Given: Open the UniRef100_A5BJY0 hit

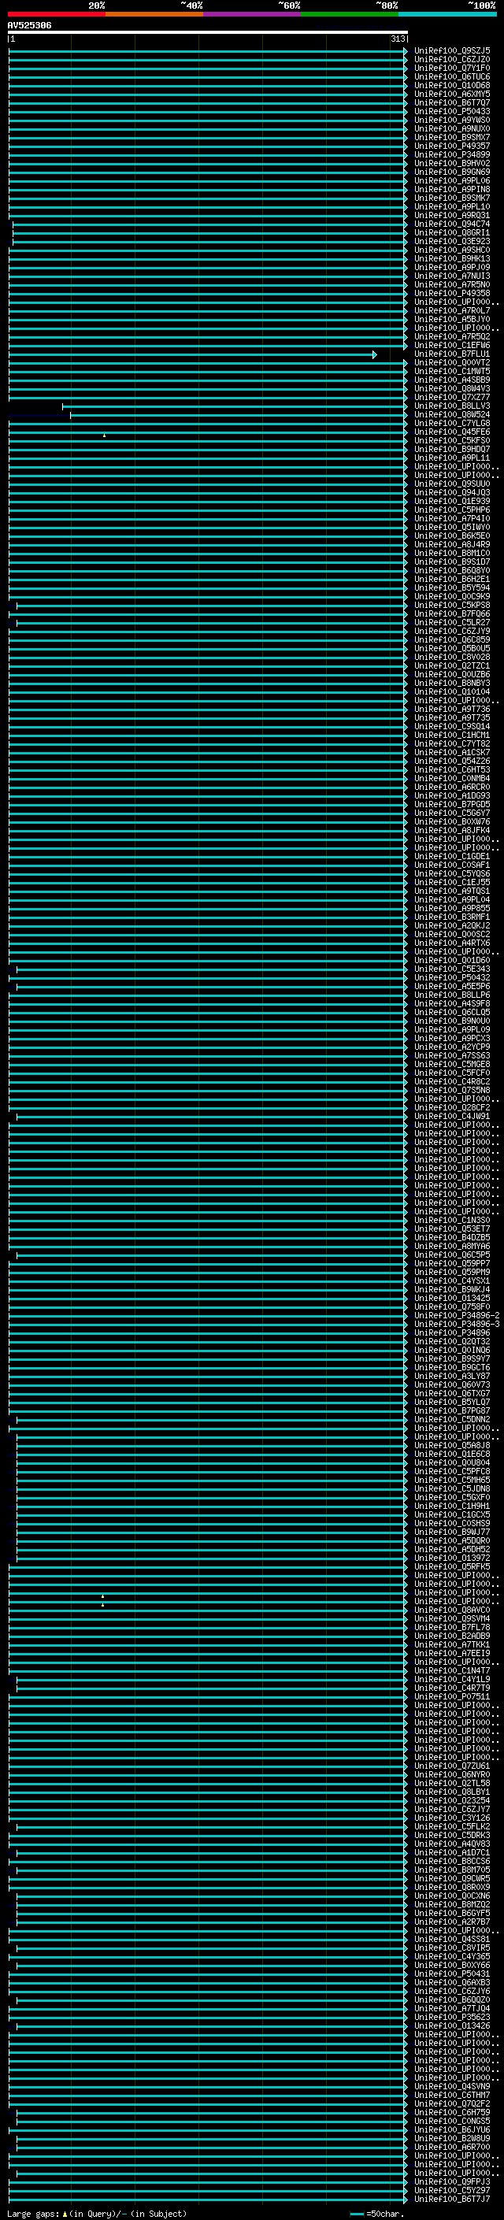Looking at the screenshot, I should click(x=452, y=320).
